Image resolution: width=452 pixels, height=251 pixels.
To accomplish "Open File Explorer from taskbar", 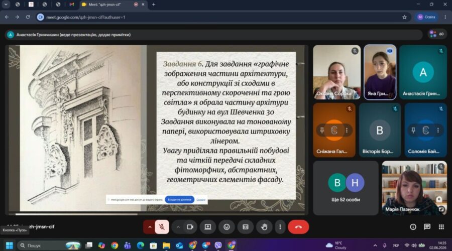I will tap(166, 245).
